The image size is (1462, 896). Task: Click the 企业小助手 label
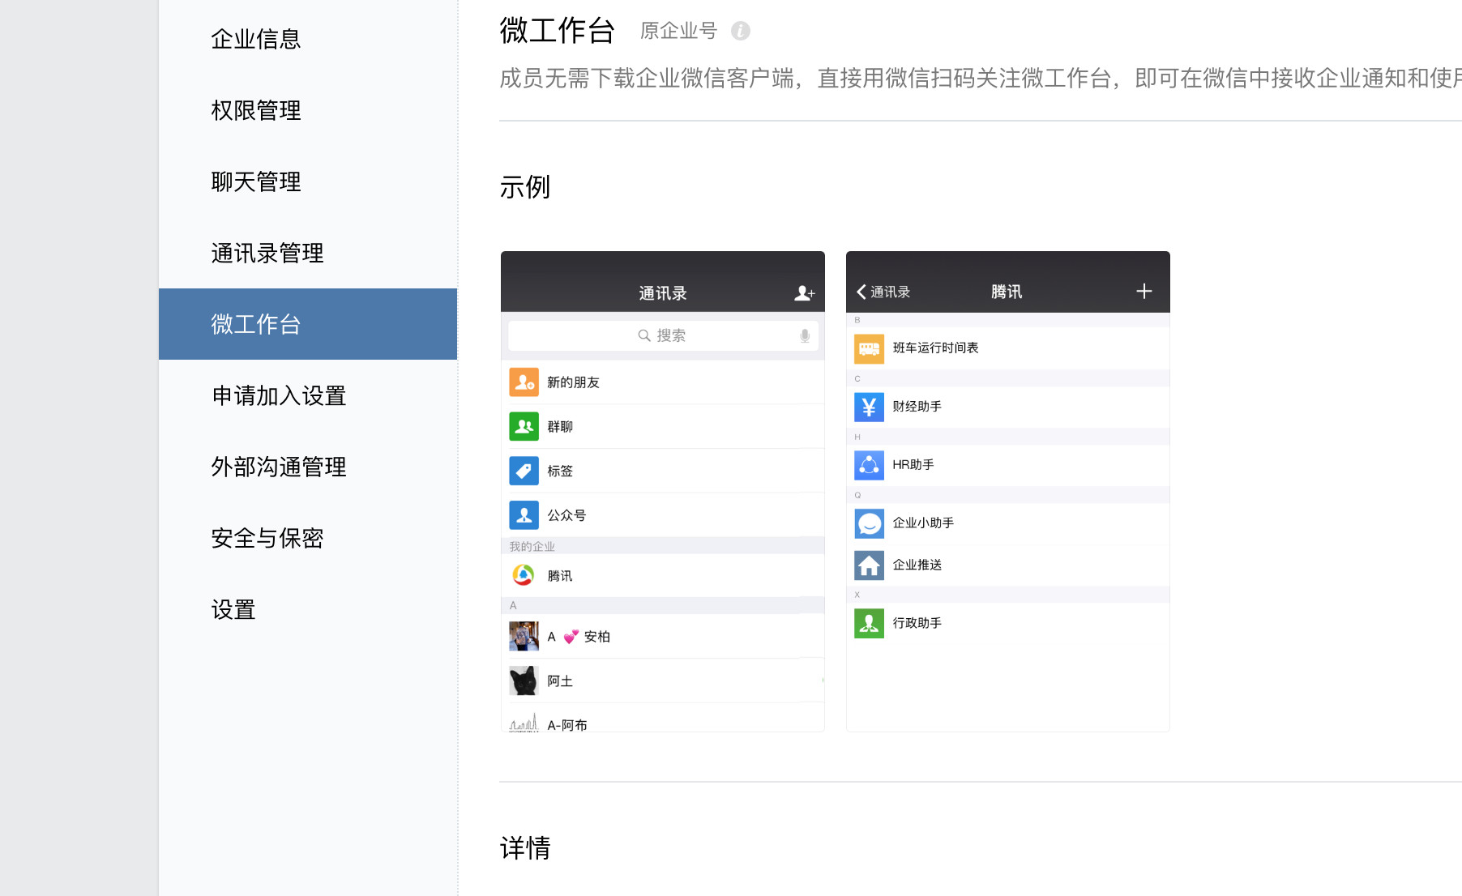923,523
